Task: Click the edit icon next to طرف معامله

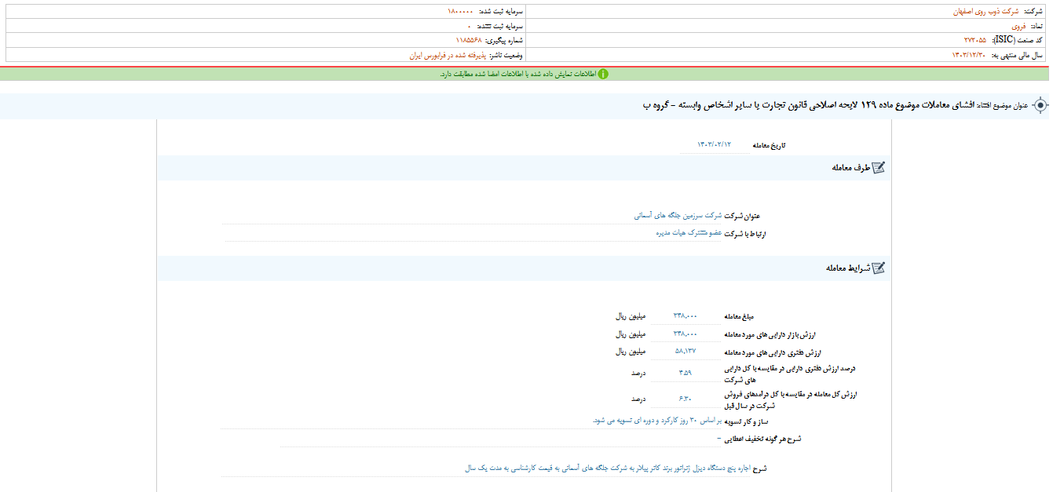Action: (878, 167)
